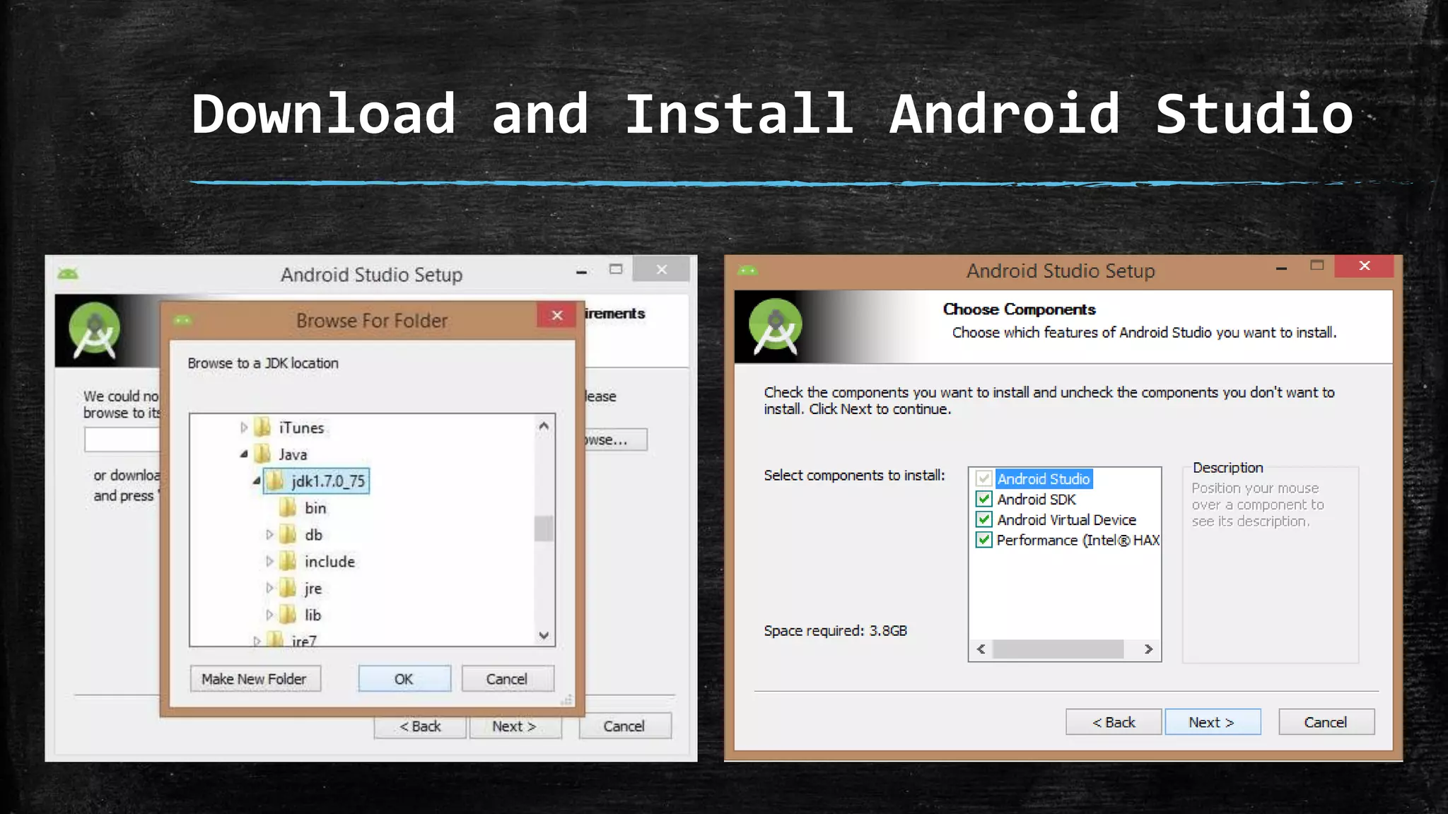This screenshot has width=1448, height=814.
Task: Minimize the left Android Studio Setup window
Action: tap(581, 271)
